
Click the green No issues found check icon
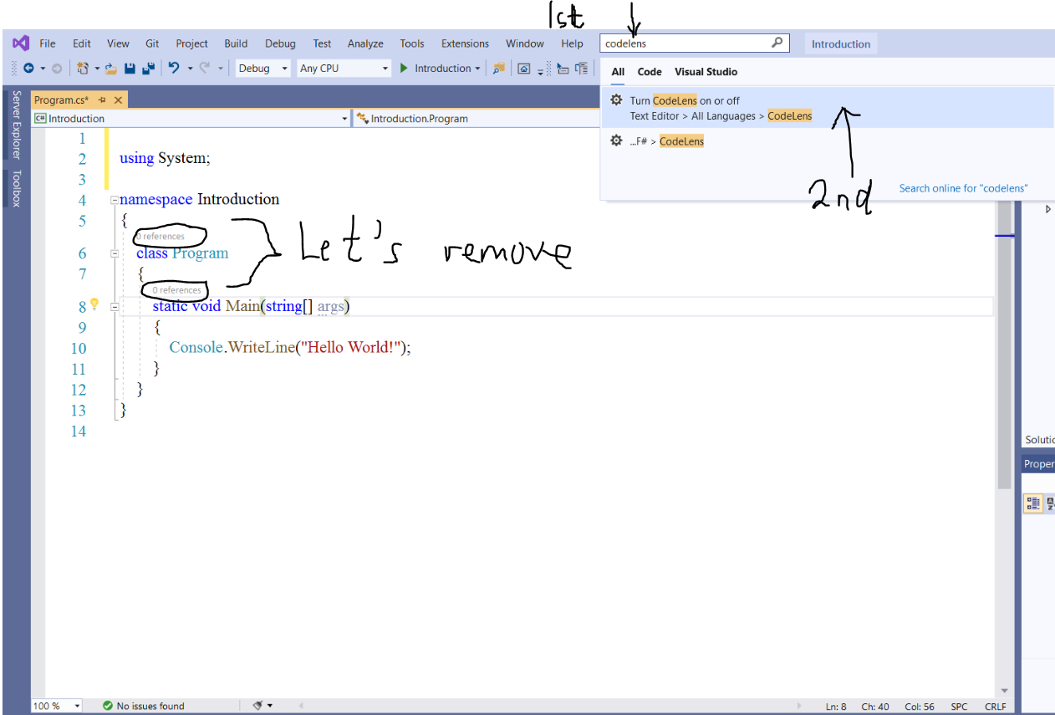point(108,706)
